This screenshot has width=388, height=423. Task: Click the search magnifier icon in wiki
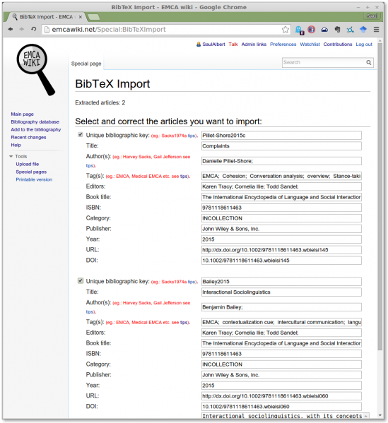(368, 63)
